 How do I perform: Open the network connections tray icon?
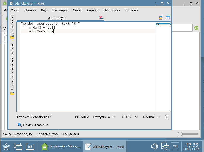click(x=165, y=146)
